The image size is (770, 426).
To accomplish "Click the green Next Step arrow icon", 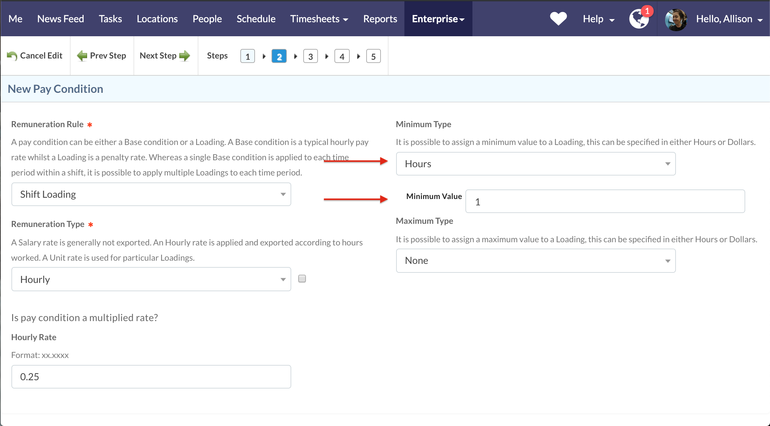I will tap(185, 56).
